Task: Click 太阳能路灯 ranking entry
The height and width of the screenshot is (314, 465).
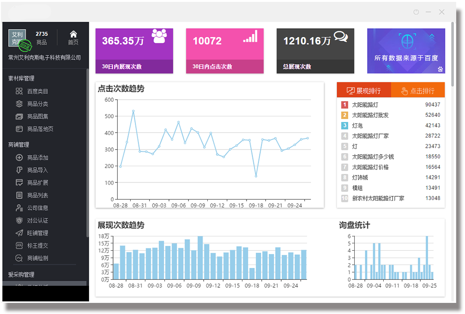Action: coord(365,105)
